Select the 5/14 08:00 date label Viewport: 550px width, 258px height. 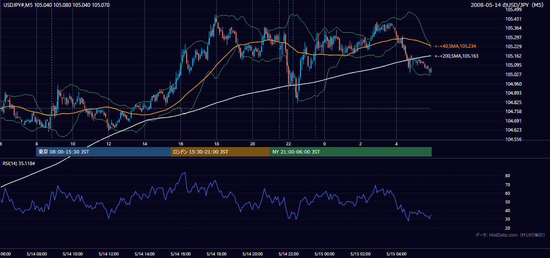37,254
